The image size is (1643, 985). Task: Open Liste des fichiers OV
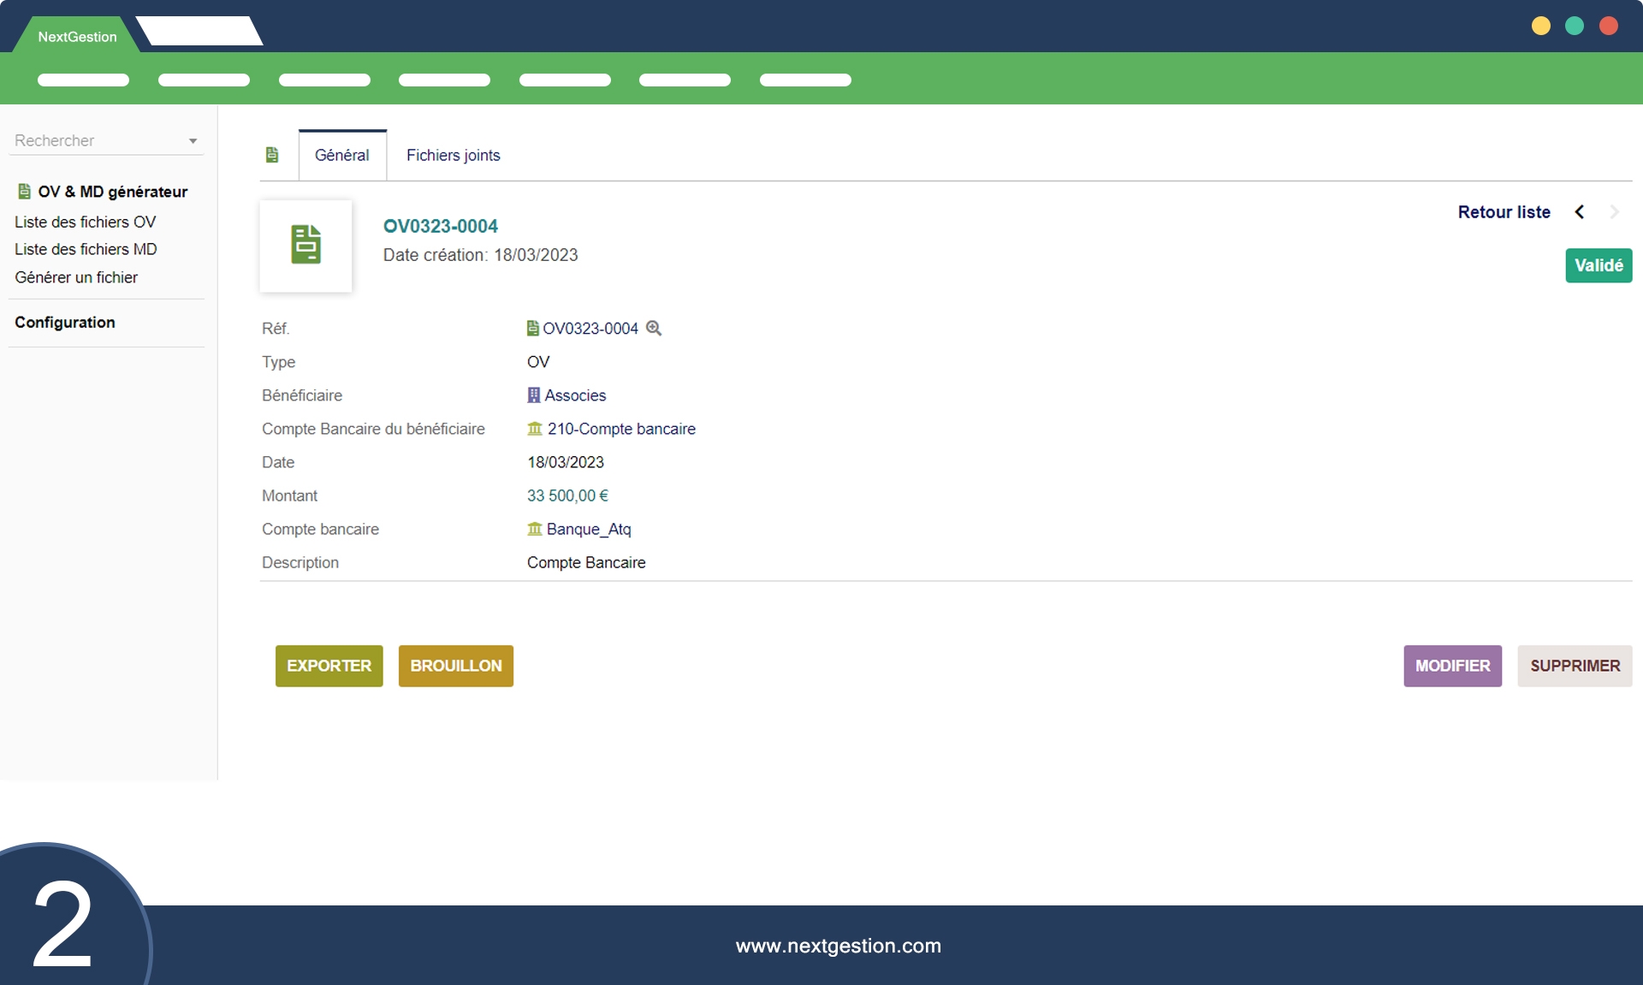85,222
